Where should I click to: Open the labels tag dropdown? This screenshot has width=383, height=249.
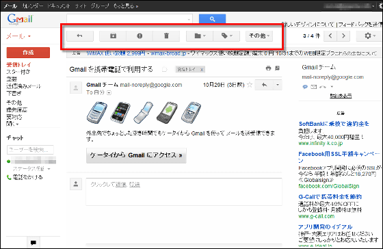tap(226, 36)
